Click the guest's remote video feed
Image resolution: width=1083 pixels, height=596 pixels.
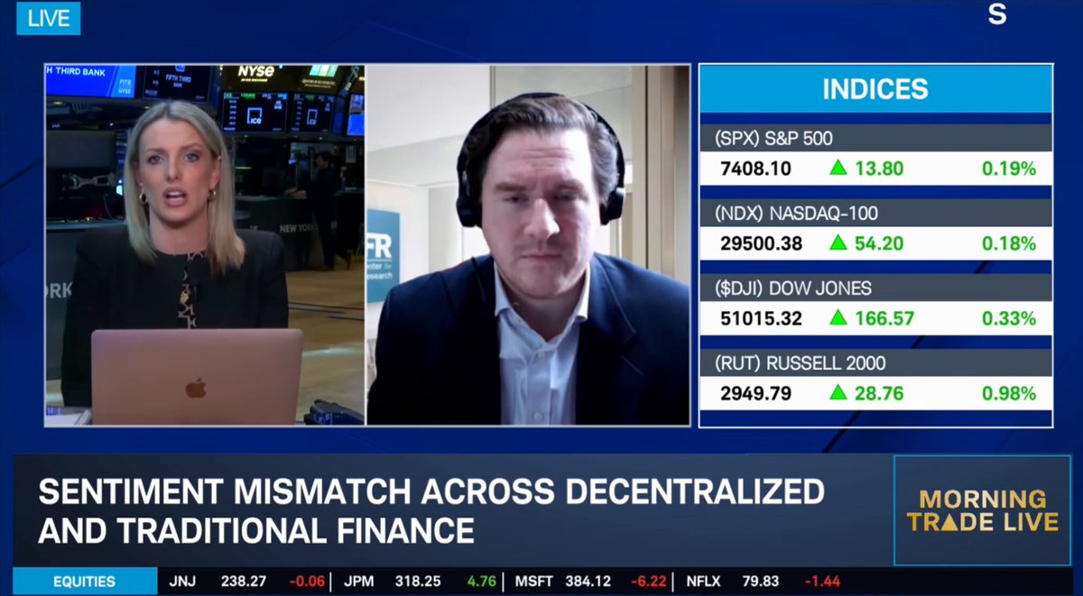click(x=529, y=245)
